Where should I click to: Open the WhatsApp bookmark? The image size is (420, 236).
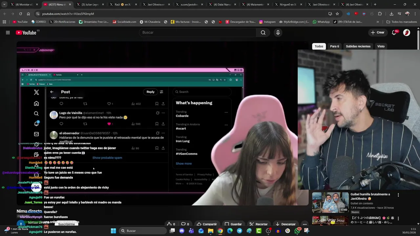tap(321, 22)
